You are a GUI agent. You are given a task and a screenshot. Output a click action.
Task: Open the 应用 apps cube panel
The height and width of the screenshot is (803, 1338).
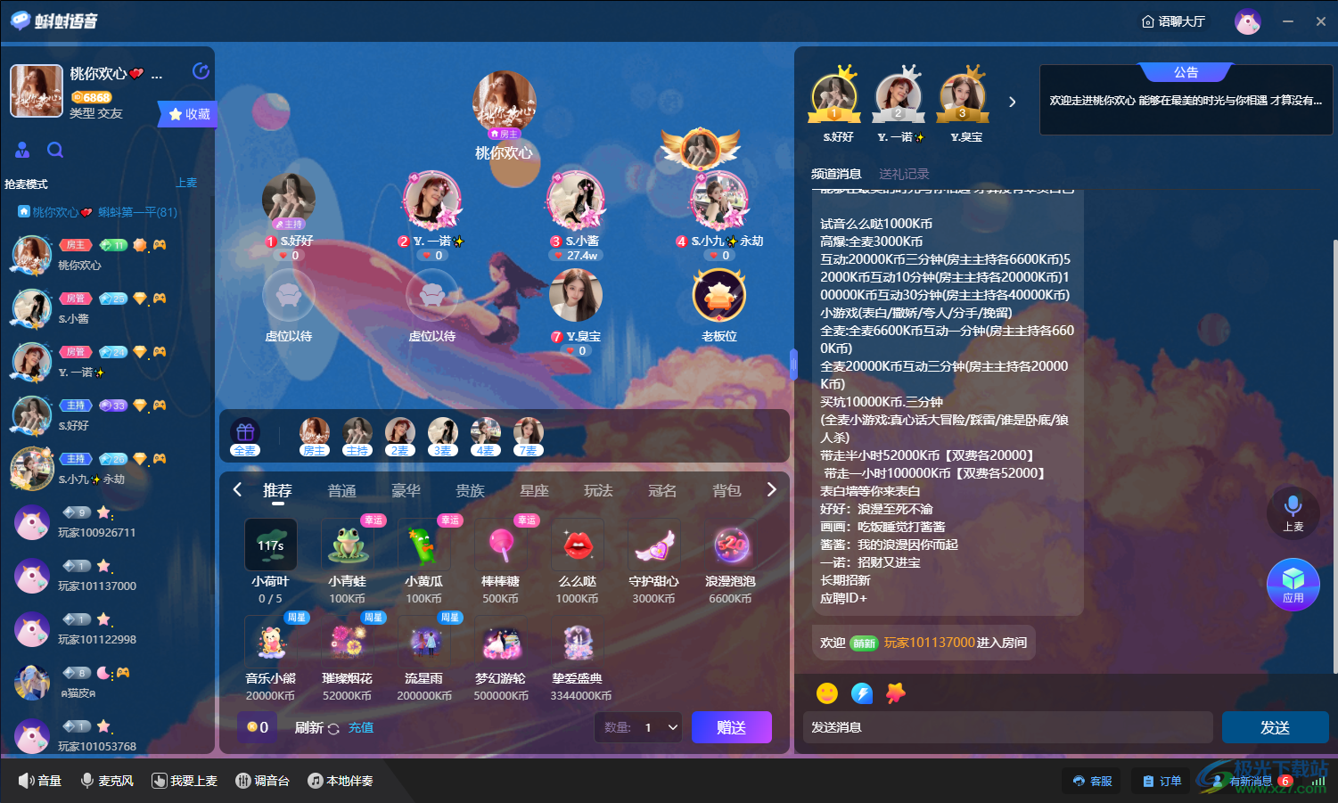(1293, 585)
